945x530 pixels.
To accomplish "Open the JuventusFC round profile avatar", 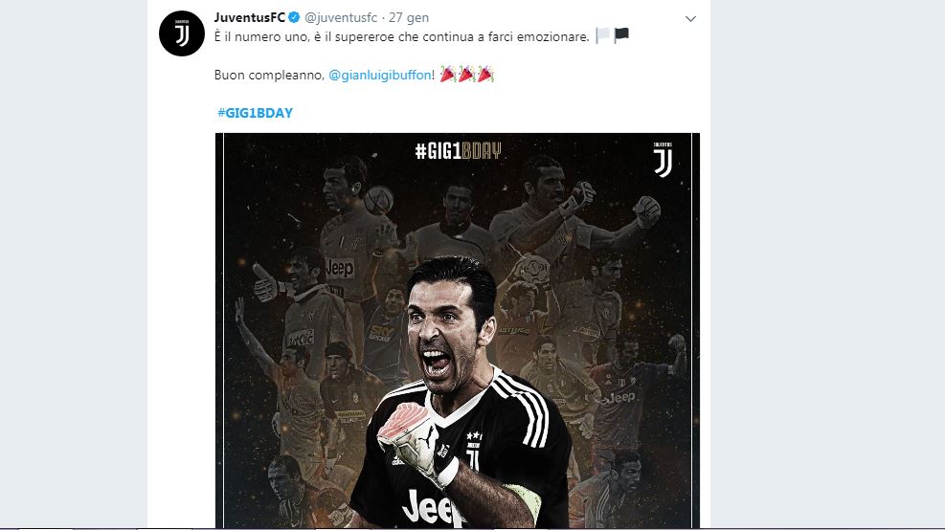I will click(x=181, y=33).
